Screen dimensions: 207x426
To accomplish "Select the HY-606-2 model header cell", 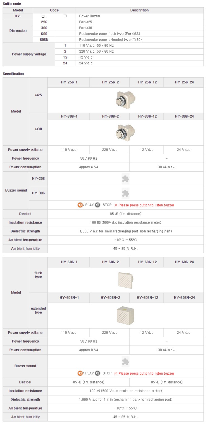I will pyautogui.click(x=110, y=262).
